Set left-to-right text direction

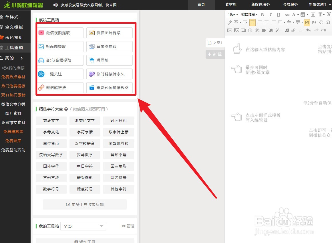tap(307, 22)
